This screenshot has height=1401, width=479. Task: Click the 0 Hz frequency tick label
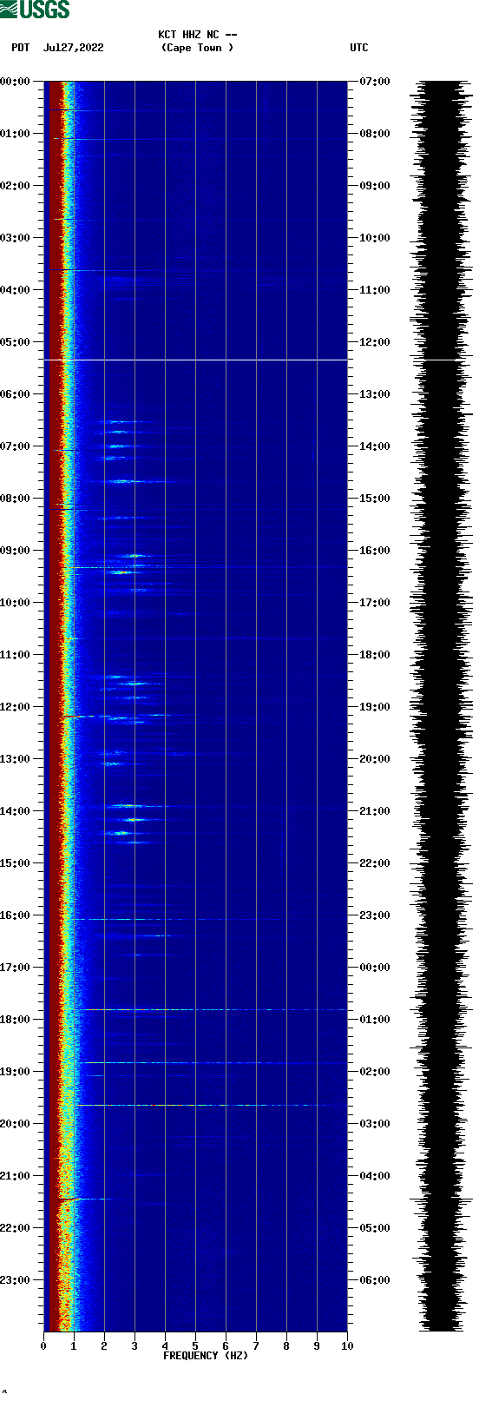(43, 1346)
